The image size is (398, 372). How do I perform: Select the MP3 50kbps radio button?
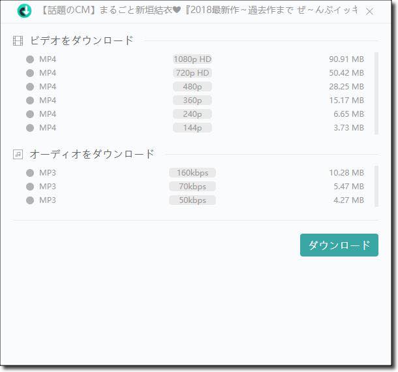[x=30, y=200]
